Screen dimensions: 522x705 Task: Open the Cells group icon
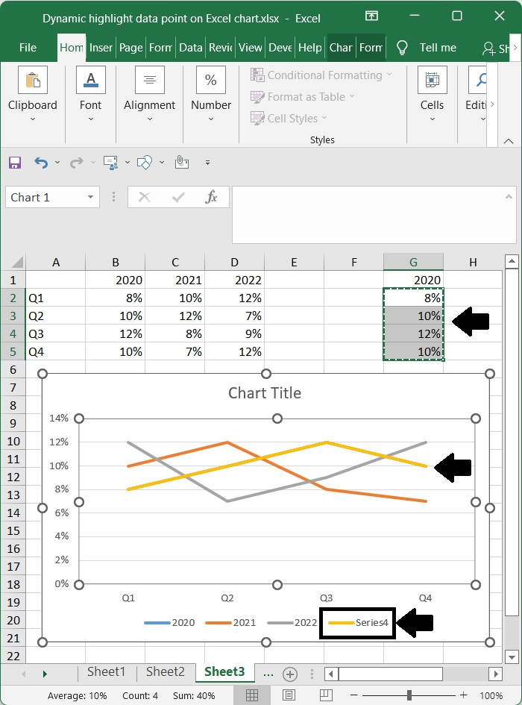432,80
